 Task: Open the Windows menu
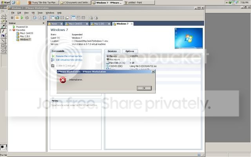tap(50, 13)
